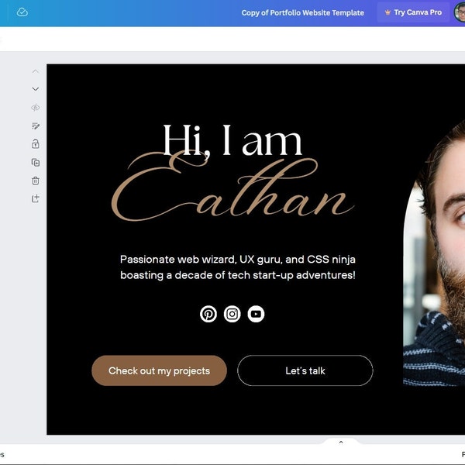Viewport: 465px width, 465px height.
Task: Open the page notes pencil icon
Action: [36, 126]
